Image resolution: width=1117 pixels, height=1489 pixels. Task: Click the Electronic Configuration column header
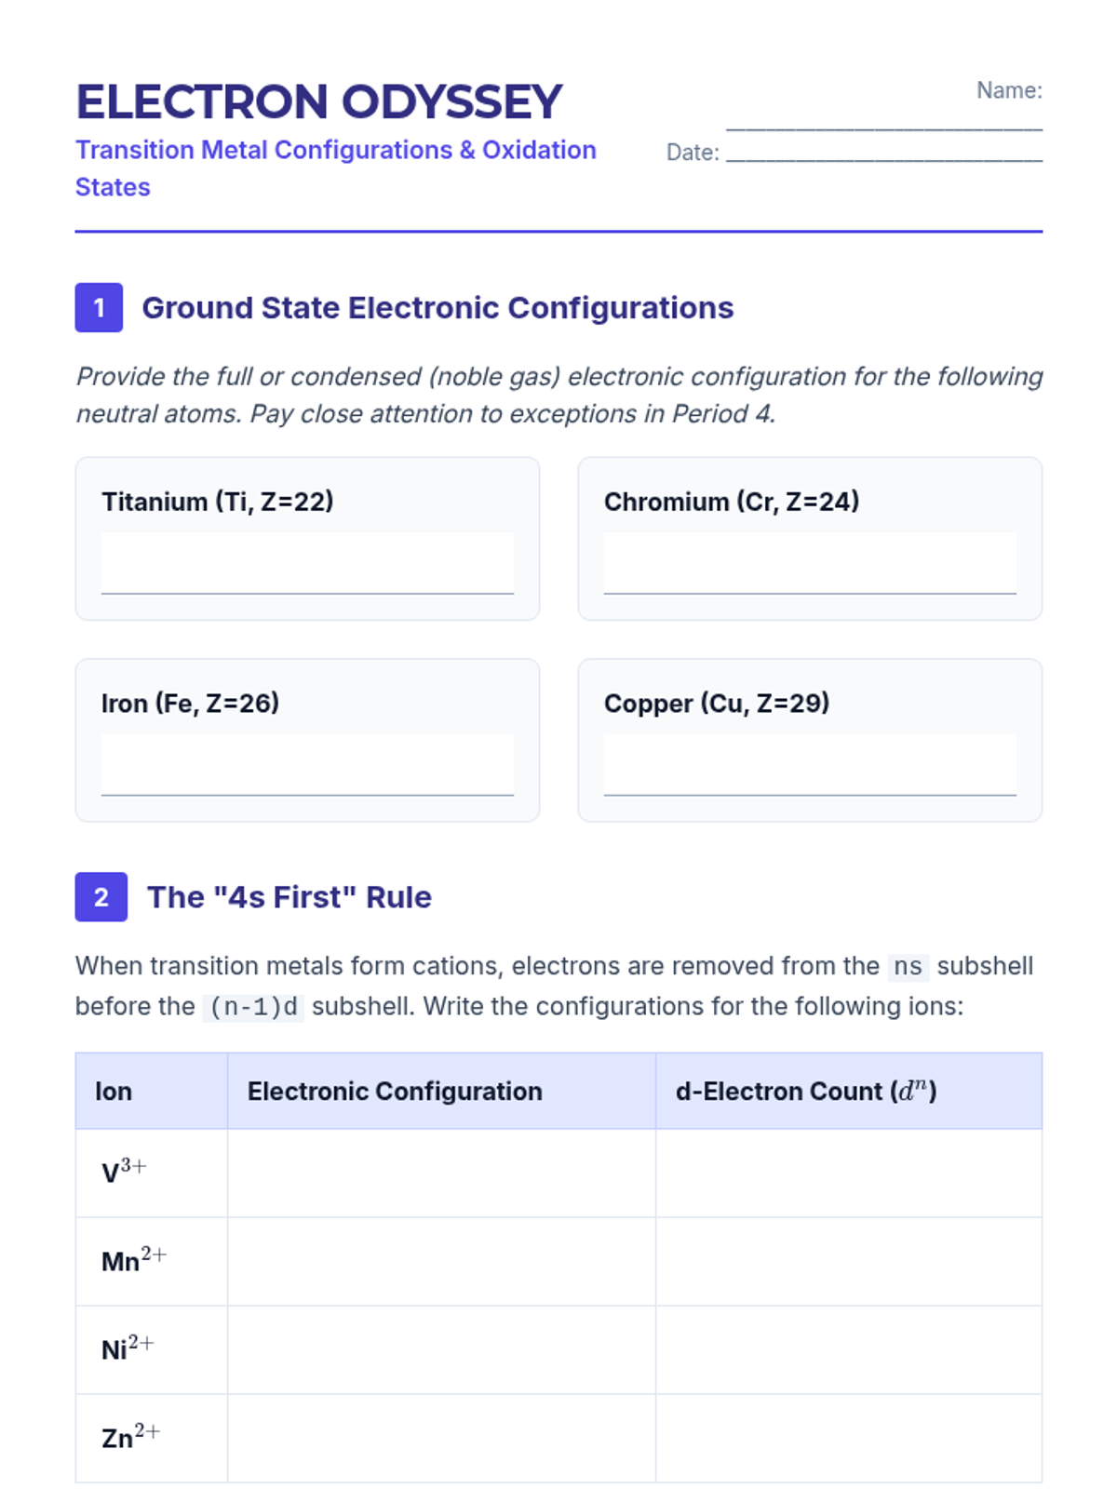(395, 1091)
